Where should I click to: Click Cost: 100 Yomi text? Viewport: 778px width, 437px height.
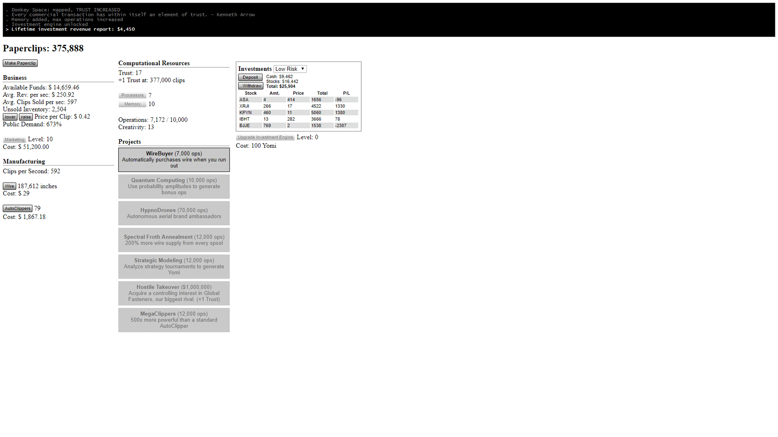256,146
